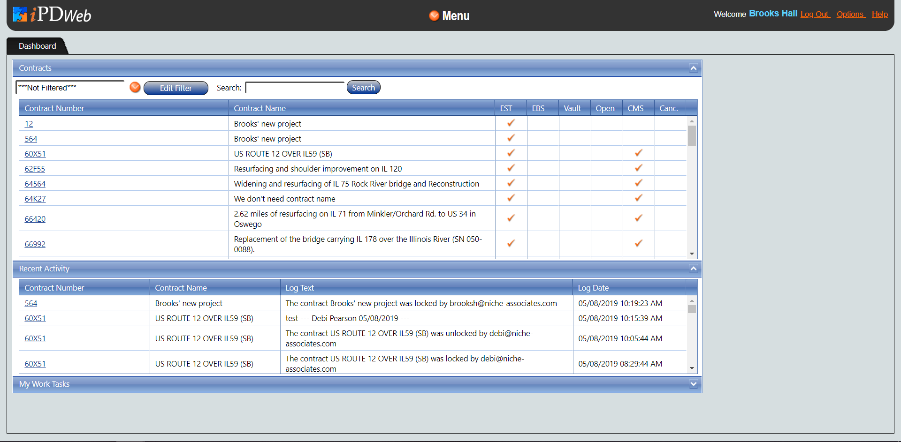Click EST checkmark for contract 12
The height and width of the screenshot is (442, 901).
pyautogui.click(x=511, y=123)
